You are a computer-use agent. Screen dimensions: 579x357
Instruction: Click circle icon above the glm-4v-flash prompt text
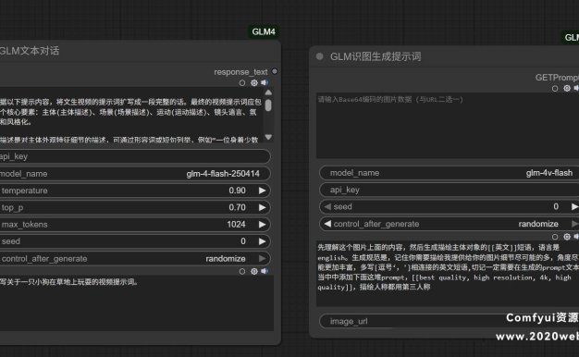(x=555, y=237)
